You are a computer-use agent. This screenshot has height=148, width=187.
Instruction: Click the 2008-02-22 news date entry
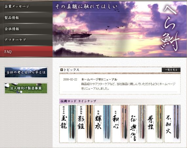click(x=70, y=80)
